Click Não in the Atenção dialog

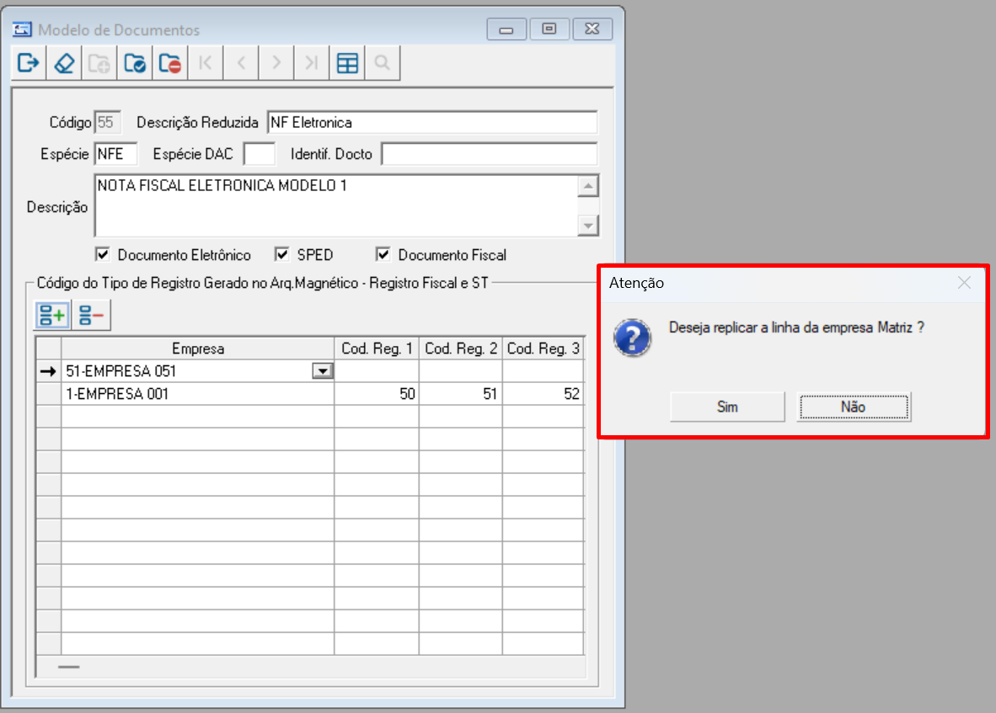point(854,407)
